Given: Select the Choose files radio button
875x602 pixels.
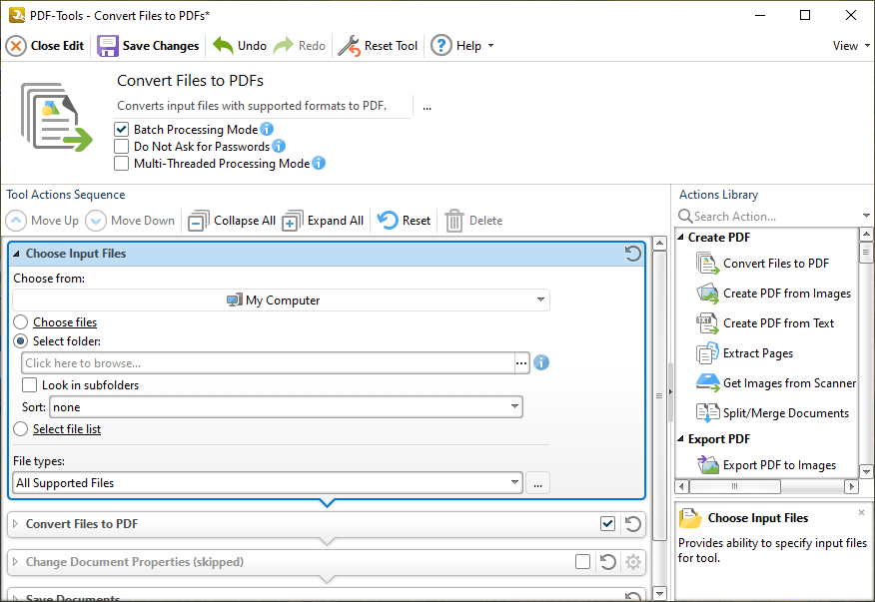Looking at the screenshot, I should pyautogui.click(x=22, y=321).
